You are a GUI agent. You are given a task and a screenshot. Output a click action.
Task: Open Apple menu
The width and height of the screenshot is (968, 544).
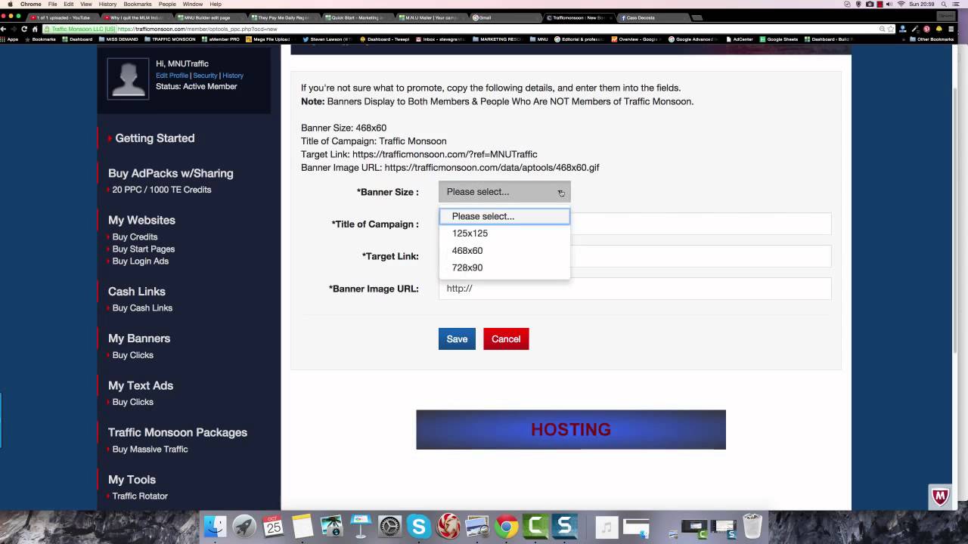(x=11, y=4)
